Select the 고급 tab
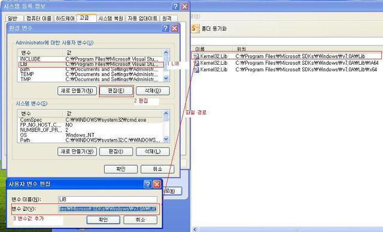Viewport: 383px width, 232px height. coord(86,18)
